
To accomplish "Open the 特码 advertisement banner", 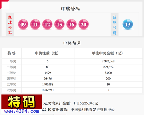I will point(22,102).
